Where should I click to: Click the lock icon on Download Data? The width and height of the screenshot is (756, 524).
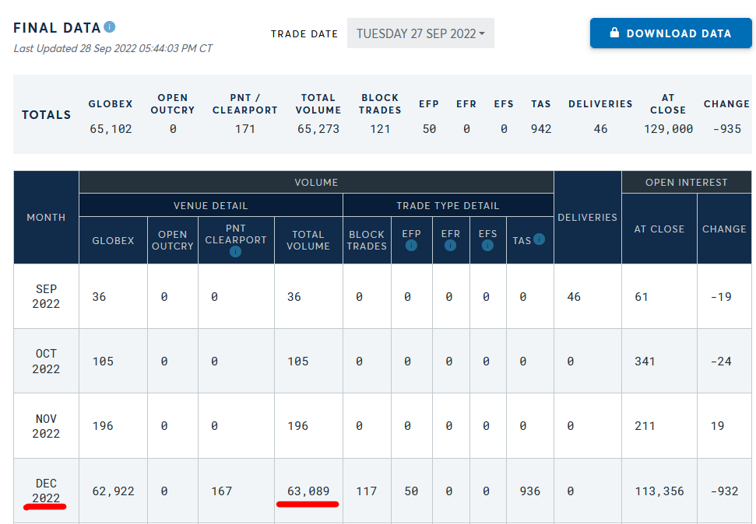coord(614,33)
